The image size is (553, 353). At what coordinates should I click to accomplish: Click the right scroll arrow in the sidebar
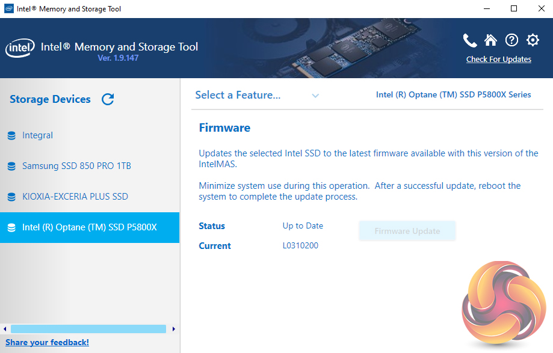[173, 329]
